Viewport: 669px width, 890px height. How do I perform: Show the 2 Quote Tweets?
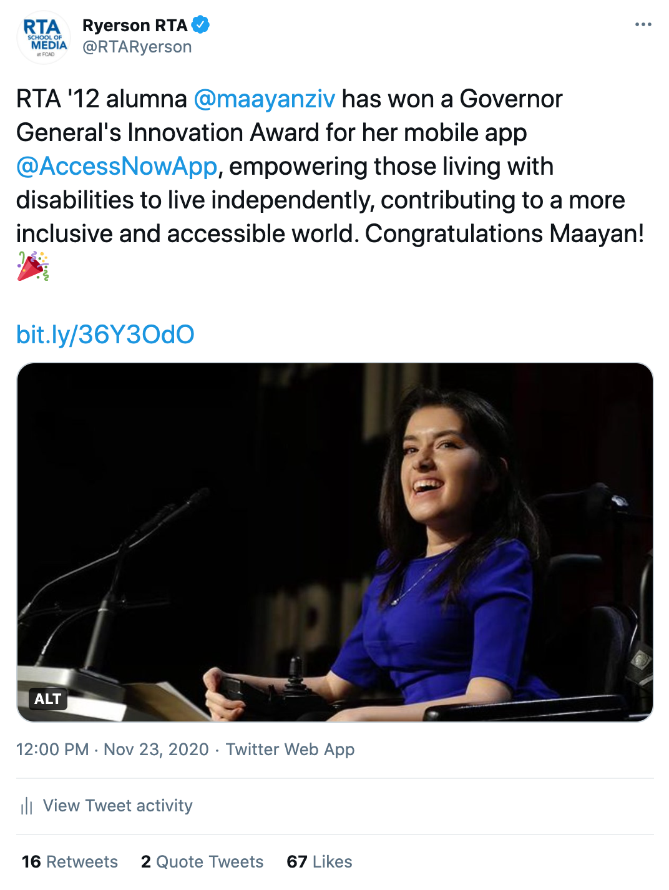pos(202,862)
